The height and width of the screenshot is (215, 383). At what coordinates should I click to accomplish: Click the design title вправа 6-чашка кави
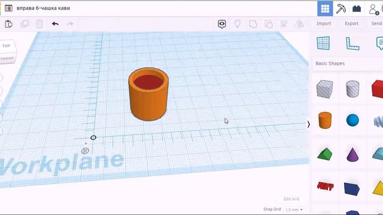43,8
